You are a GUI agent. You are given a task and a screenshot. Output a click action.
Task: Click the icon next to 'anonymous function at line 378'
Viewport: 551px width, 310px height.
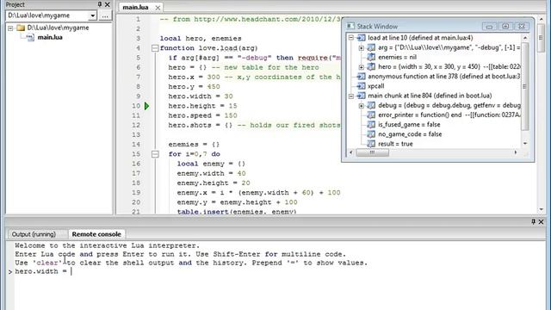tap(361, 77)
